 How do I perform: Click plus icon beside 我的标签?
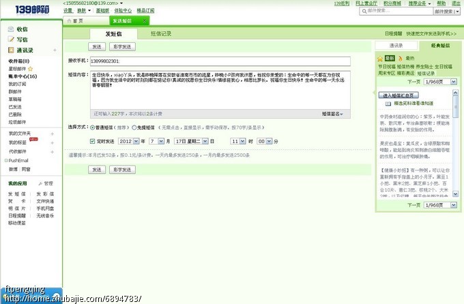tap(52, 143)
